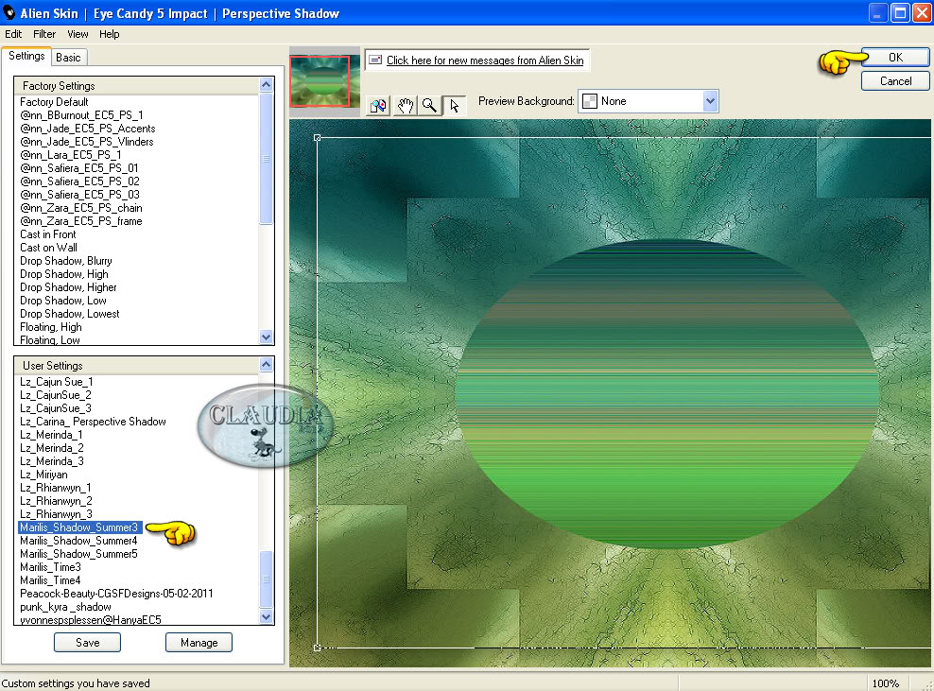
Task: Open the Filter menu
Action: click(44, 34)
